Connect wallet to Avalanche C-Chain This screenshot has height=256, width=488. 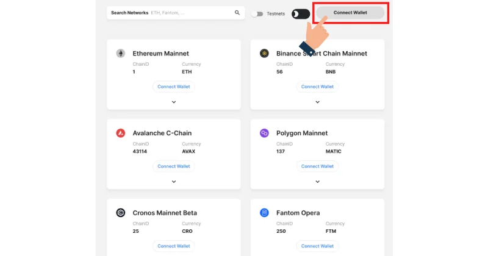coord(174,166)
